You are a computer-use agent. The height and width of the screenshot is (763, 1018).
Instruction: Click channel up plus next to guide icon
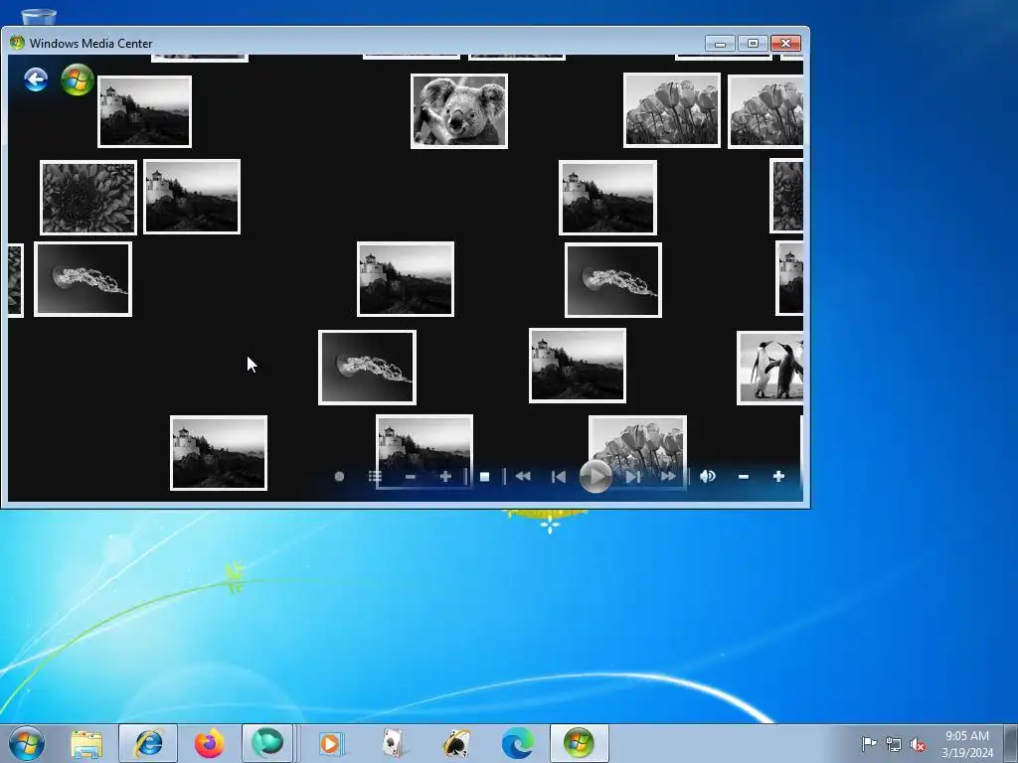coord(445,477)
